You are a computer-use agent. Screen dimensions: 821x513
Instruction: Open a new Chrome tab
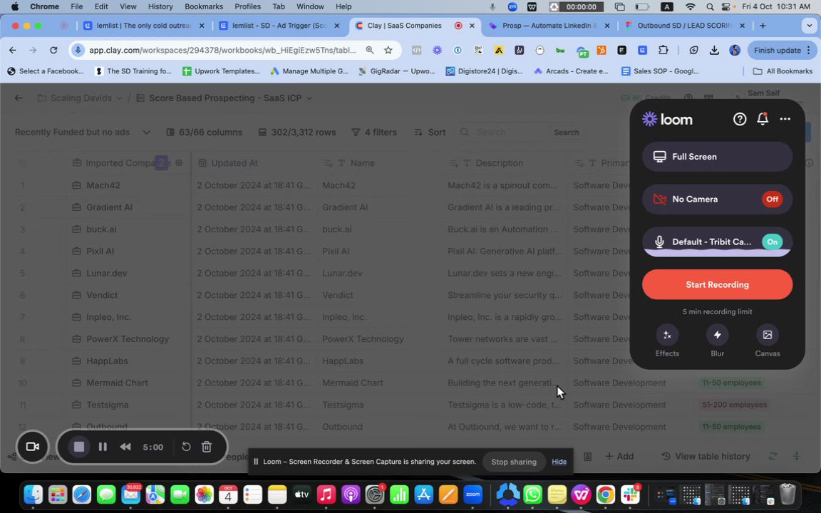click(x=763, y=26)
